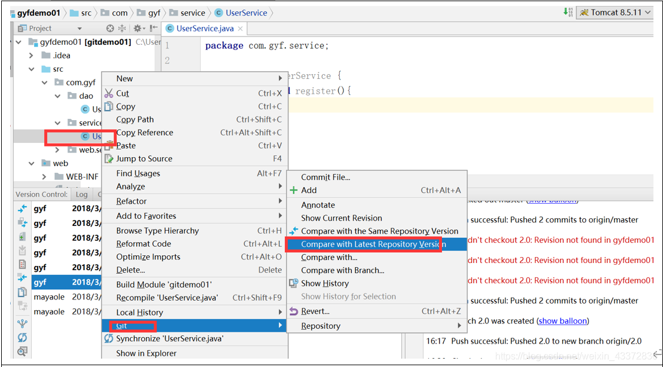Open the Tomcat 8.5.11 run configuration dropdown
Image resolution: width=663 pixels, height=367 pixels.
(x=616, y=13)
